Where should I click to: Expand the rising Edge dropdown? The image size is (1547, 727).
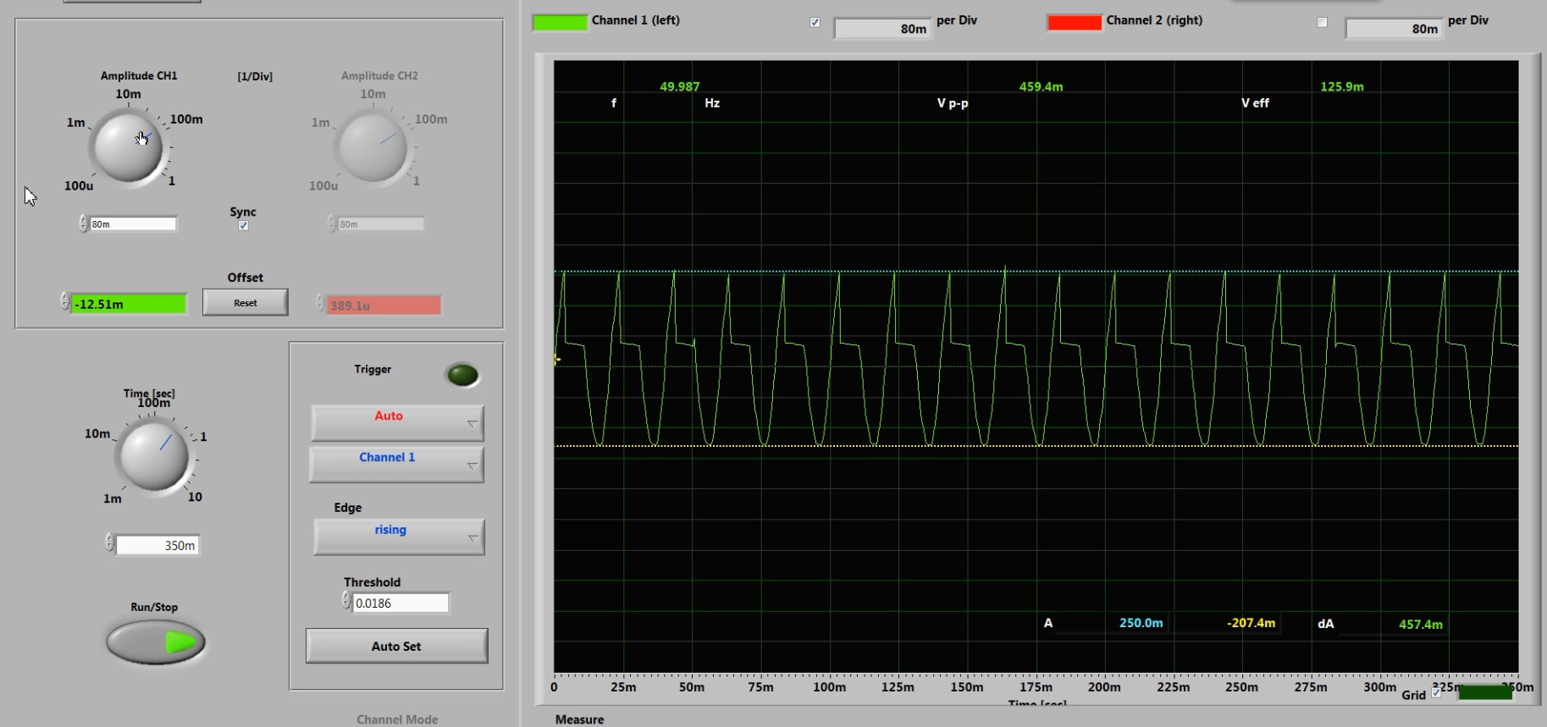pos(399,537)
